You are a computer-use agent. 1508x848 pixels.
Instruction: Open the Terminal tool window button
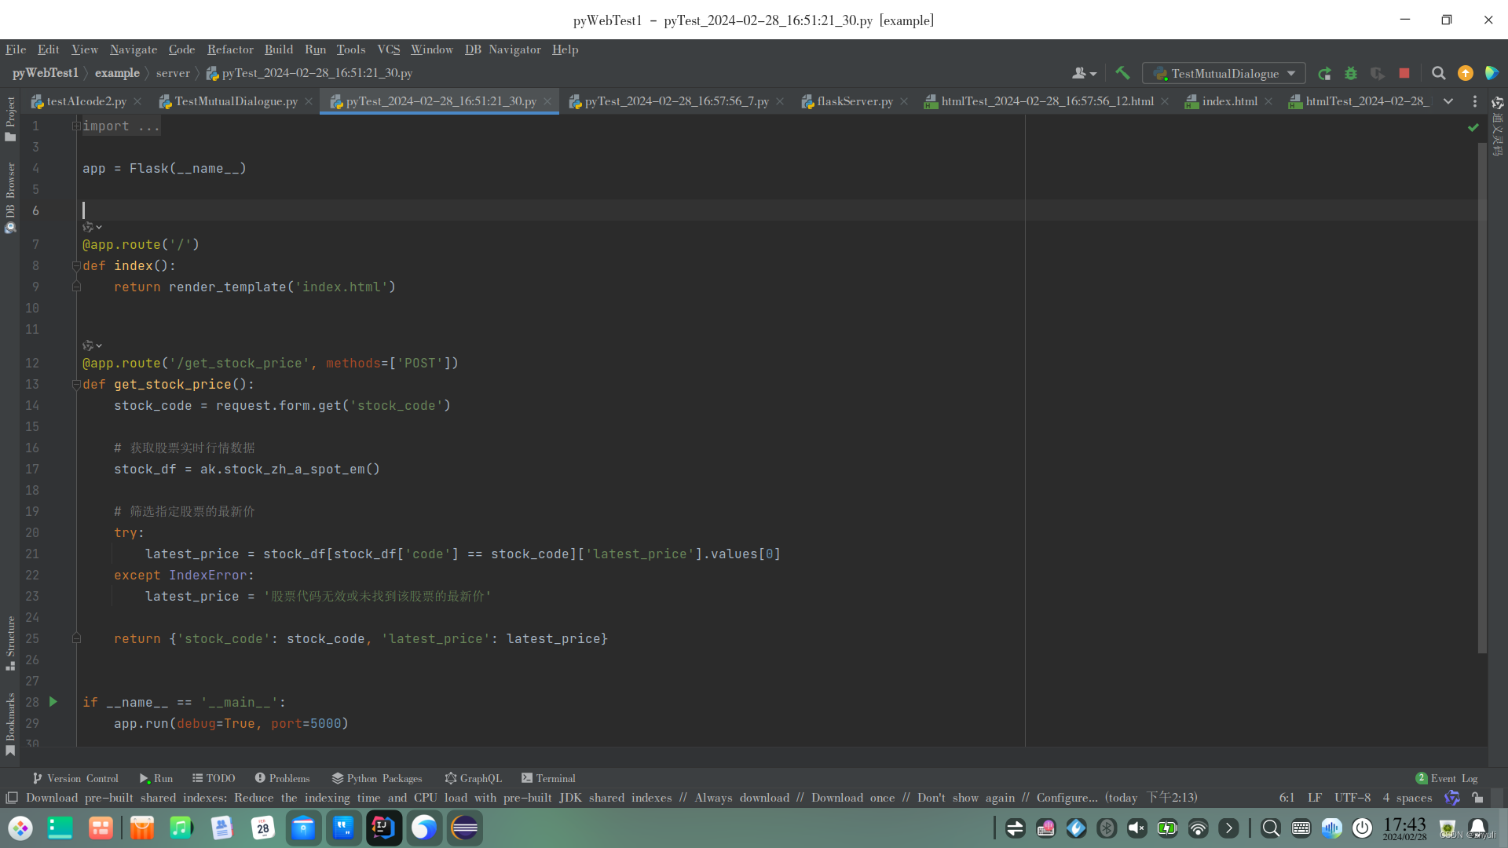[548, 778]
